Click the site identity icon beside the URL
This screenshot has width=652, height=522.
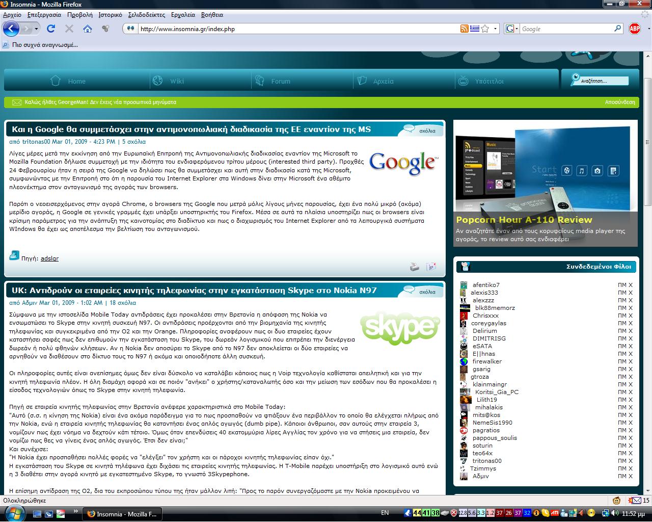pyautogui.click(x=131, y=29)
